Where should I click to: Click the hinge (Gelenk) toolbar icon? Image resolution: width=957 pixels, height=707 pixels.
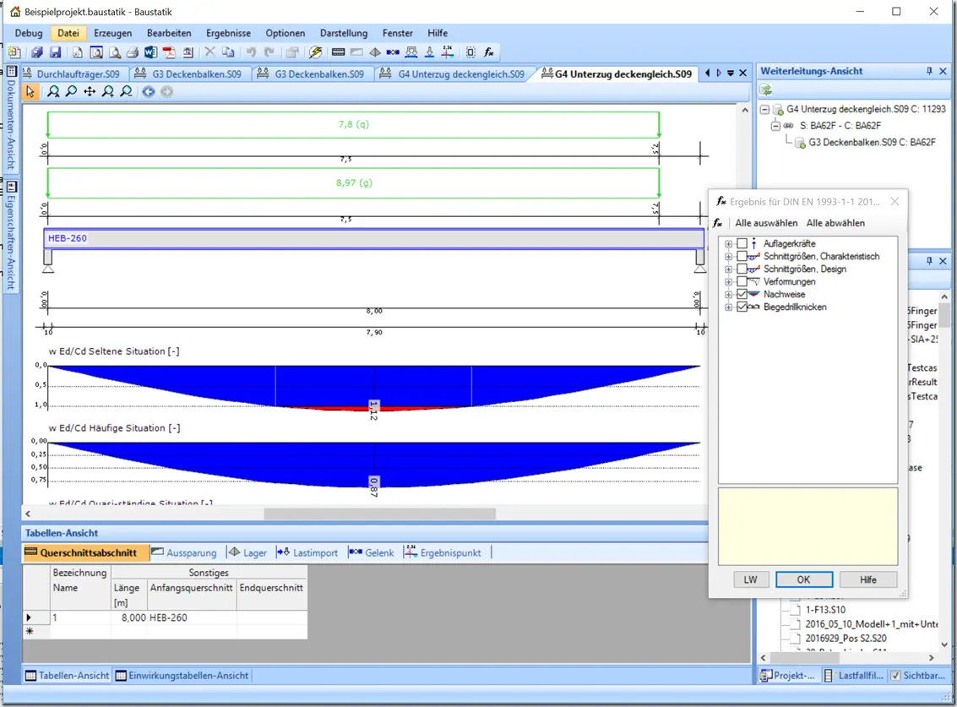pyautogui.click(x=393, y=52)
